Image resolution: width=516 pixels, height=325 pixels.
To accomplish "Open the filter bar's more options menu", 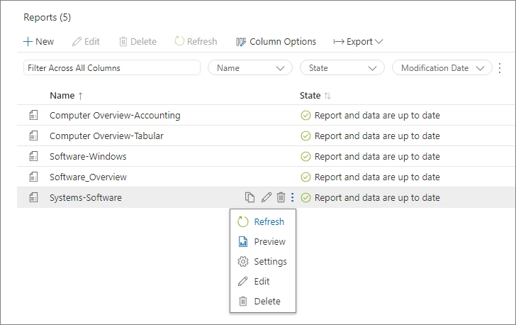I will click(500, 68).
